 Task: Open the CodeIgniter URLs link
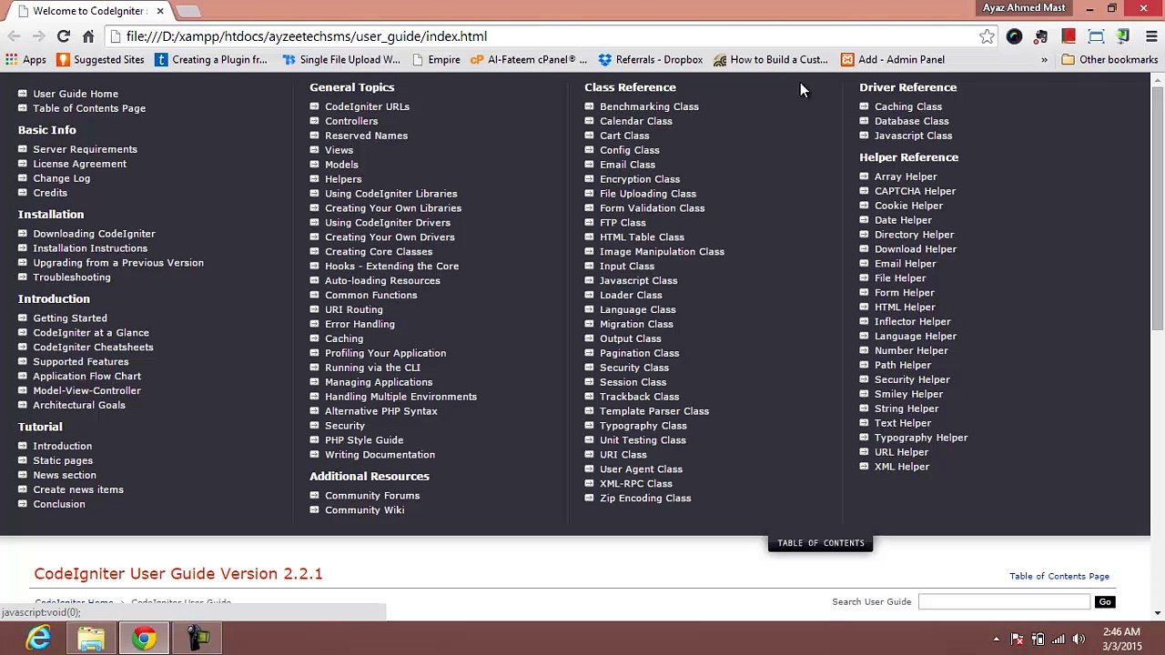(367, 106)
